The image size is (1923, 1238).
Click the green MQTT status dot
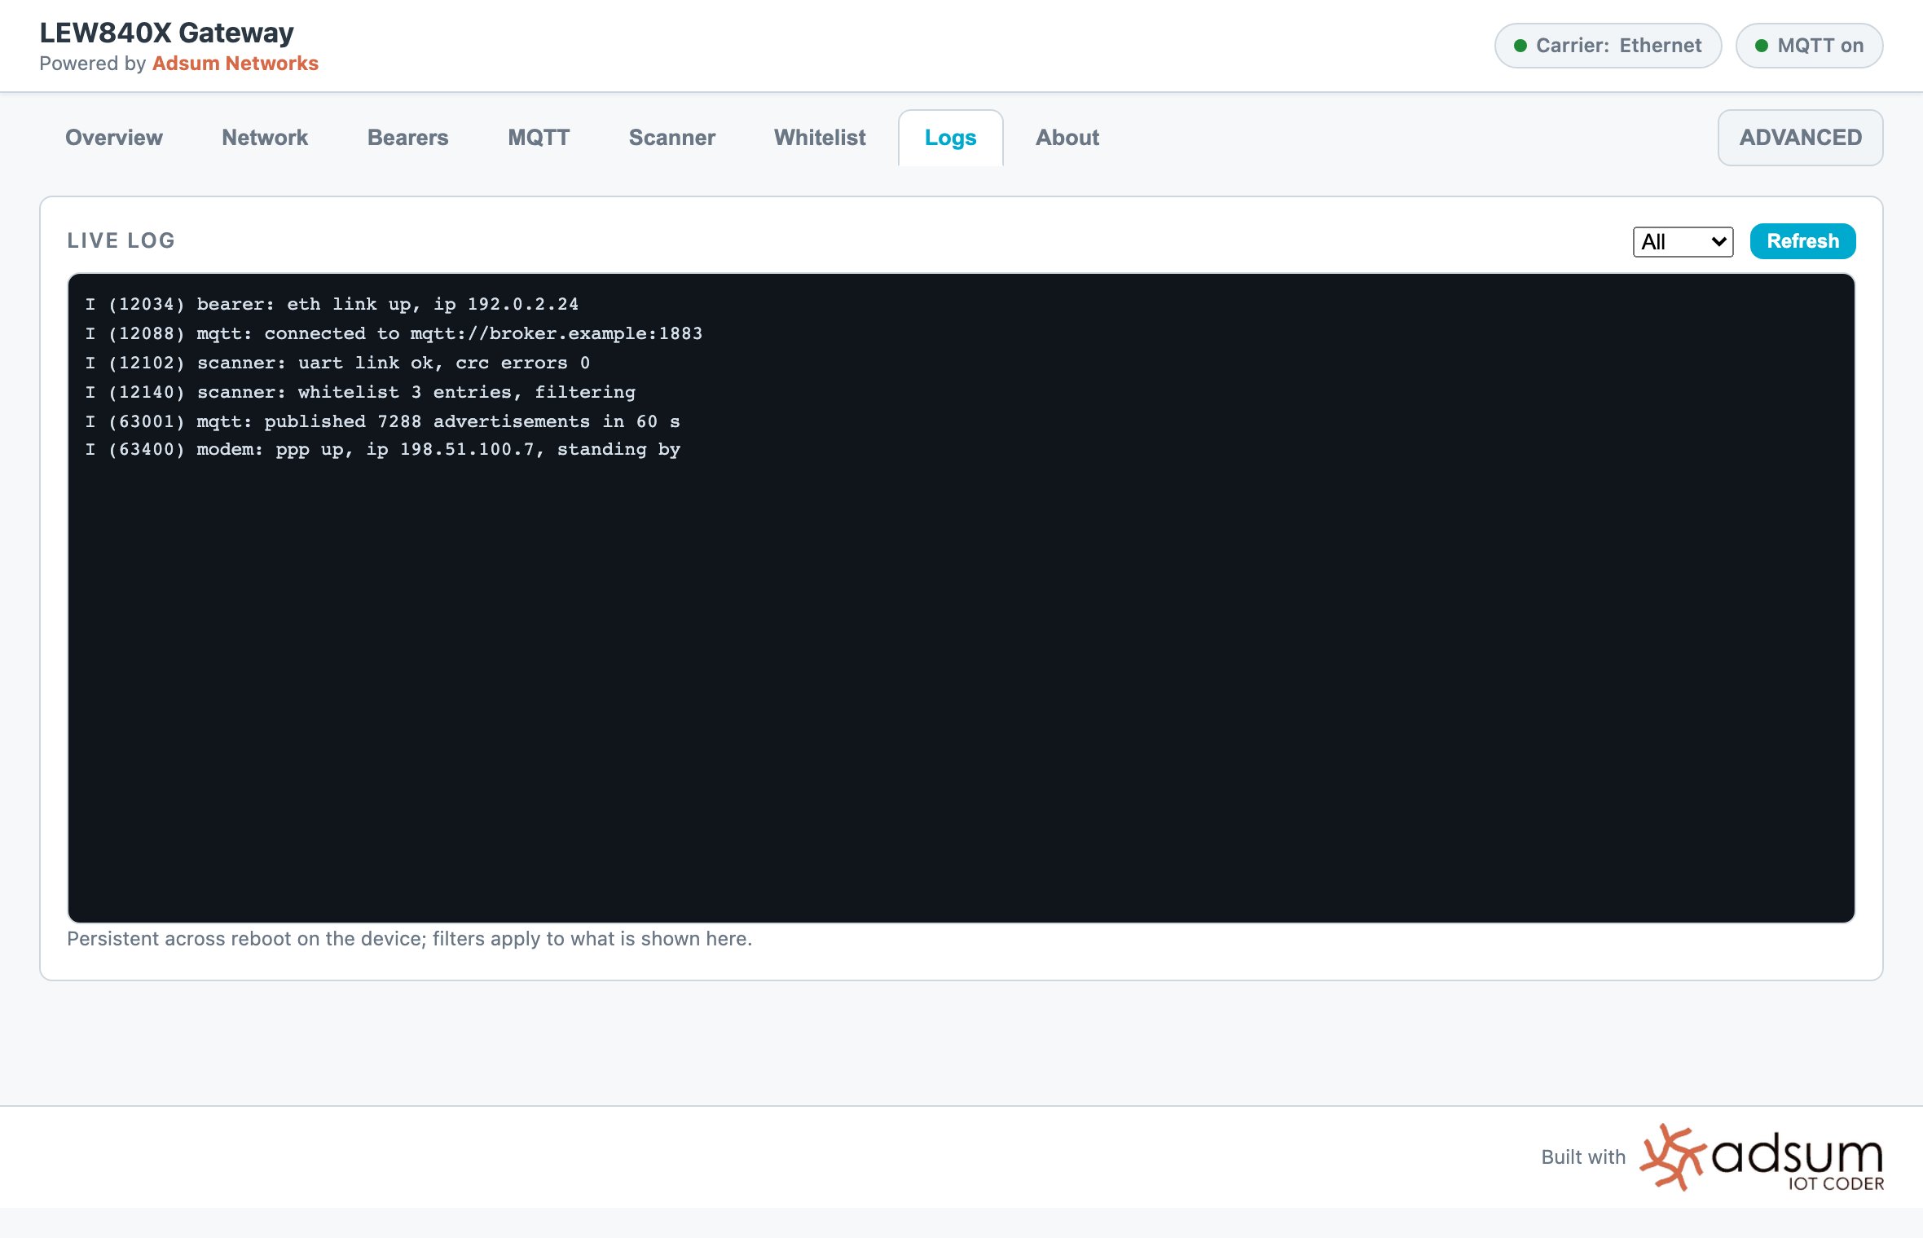click(1762, 46)
